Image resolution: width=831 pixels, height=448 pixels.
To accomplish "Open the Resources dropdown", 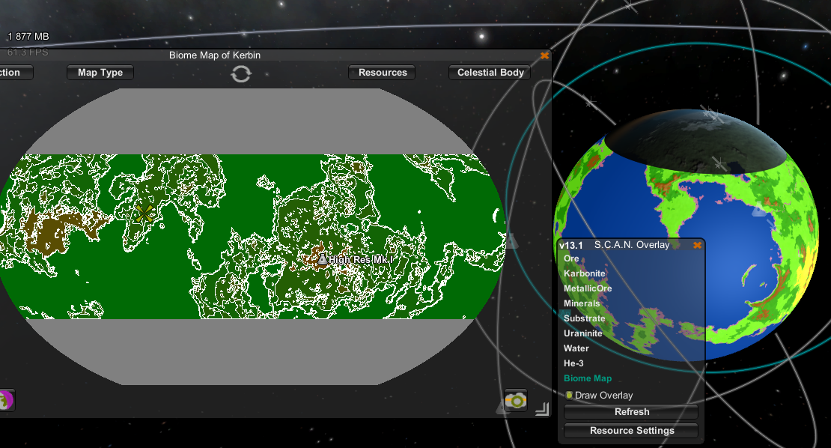I will point(382,73).
